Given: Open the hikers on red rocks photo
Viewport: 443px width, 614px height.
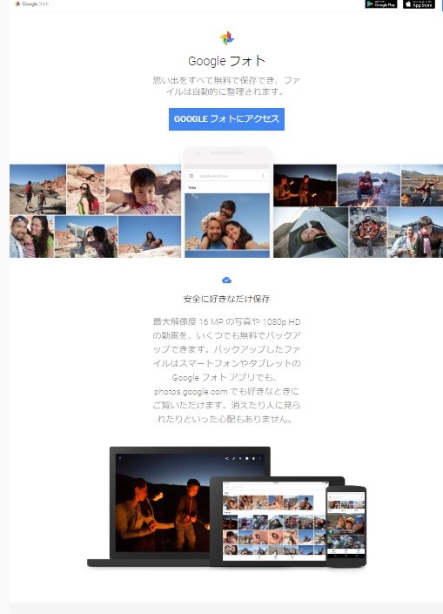Looking at the screenshot, I should 37,189.
